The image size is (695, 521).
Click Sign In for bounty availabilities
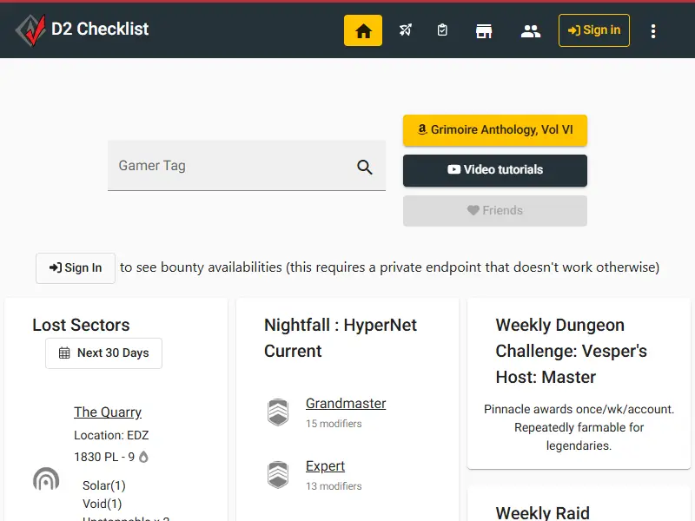(76, 268)
